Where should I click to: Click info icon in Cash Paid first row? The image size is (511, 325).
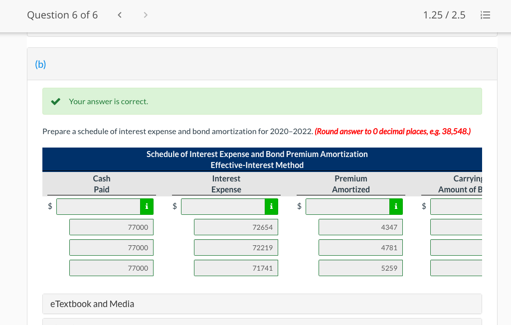pos(147,206)
